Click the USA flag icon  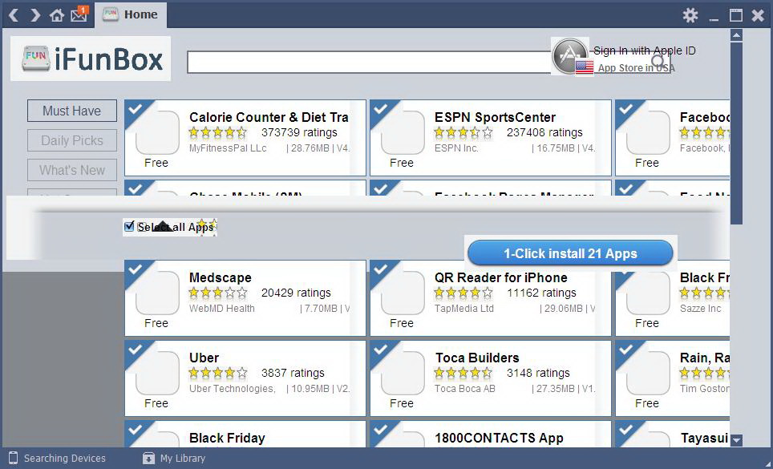point(585,67)
